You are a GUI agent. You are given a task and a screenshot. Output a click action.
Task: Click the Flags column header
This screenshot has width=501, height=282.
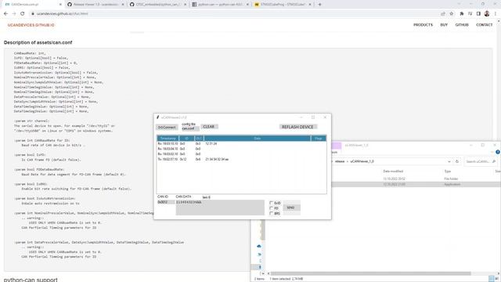tap(319, 139)
